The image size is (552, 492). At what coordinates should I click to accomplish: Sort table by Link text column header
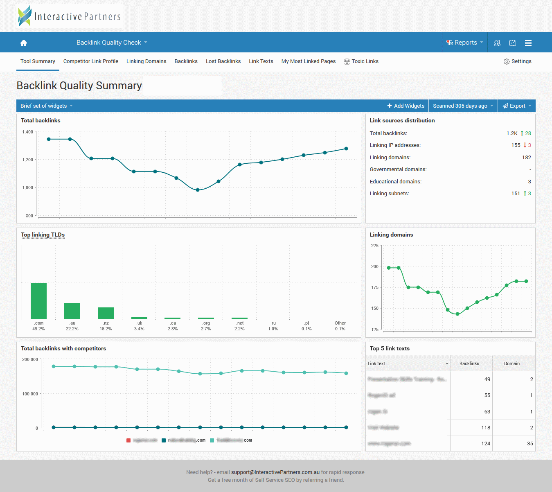pyautogui.click(x=376, y=363)
